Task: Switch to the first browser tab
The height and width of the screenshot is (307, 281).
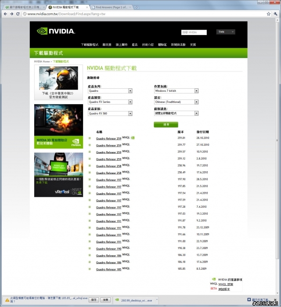Action: (24, 7)
